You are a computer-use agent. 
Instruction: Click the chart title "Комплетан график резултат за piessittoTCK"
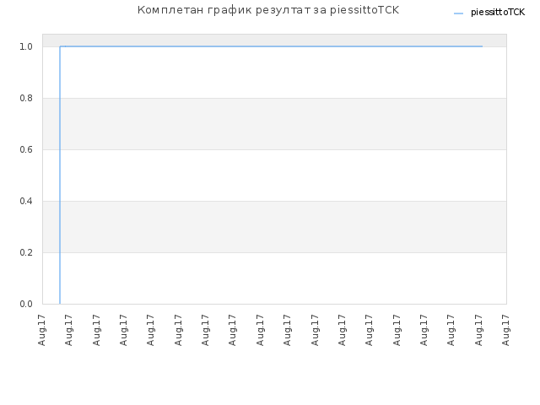click(x=268, y=10)
